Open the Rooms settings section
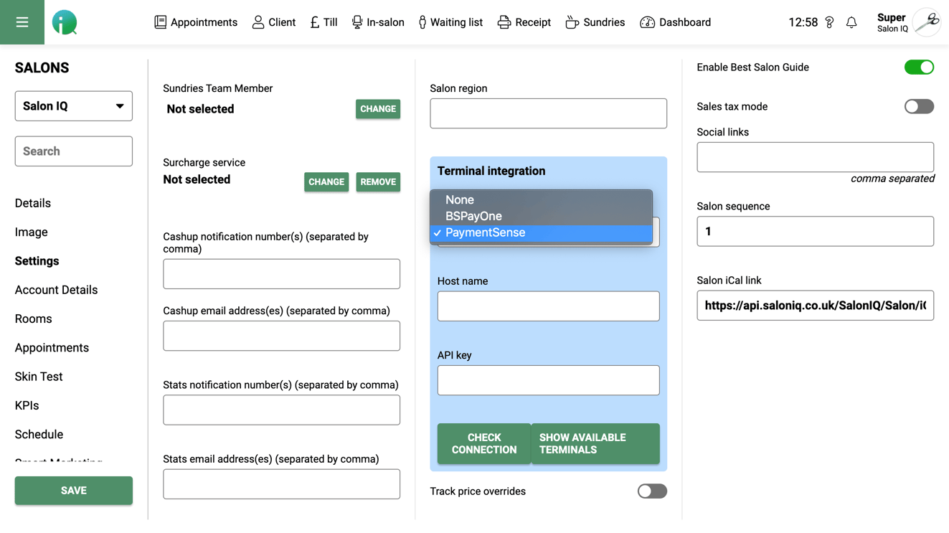949x533 pixels. click(x=33, y=319)
